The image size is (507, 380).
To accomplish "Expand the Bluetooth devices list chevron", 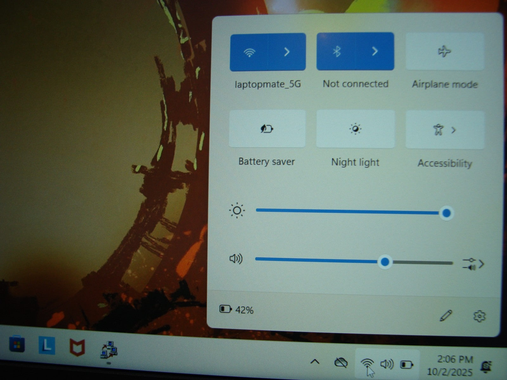I will click(x=375, y=51).
